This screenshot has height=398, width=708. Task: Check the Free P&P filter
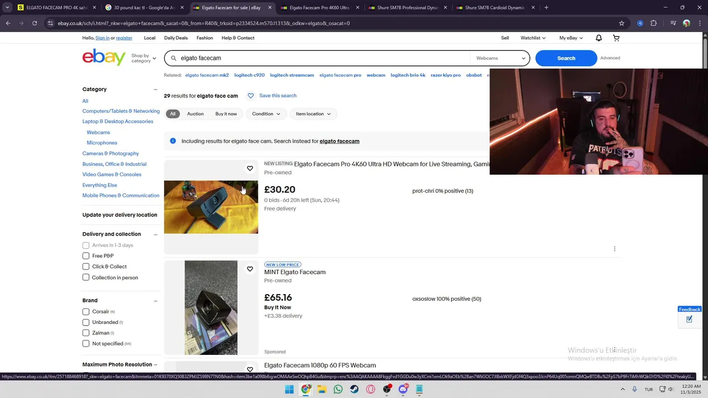pos(86,256)
